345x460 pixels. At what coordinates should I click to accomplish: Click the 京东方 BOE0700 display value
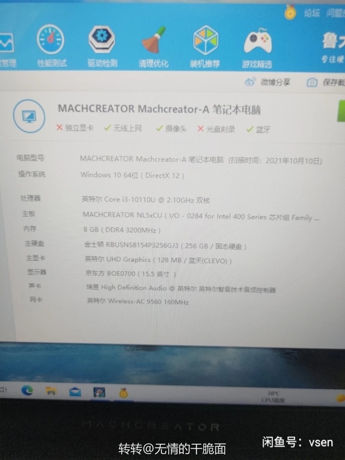pos(131,274)
